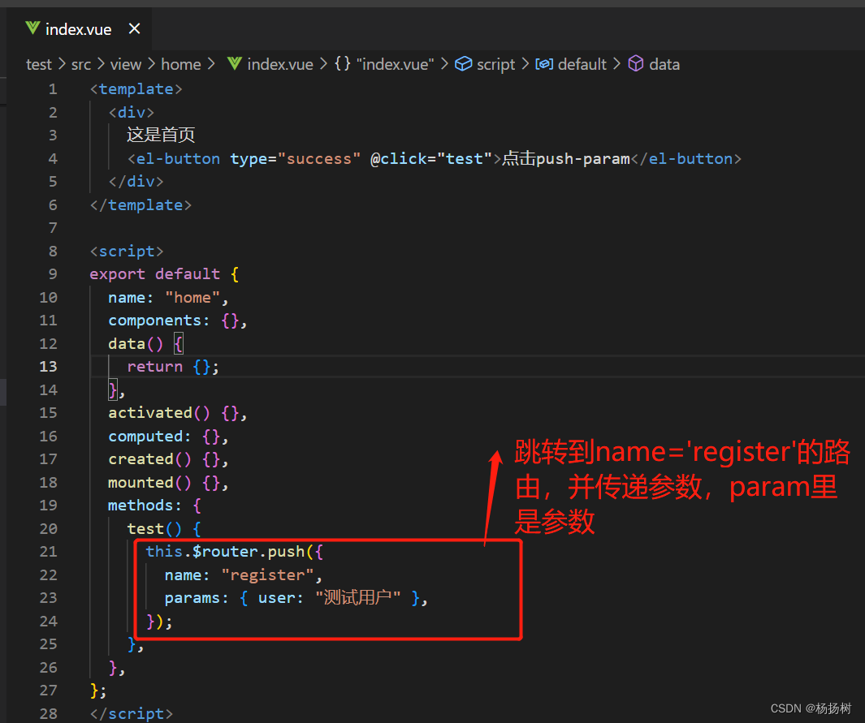Click the "home" name string
The width and height of the screenshot is (865, 723).
[192, 298]
